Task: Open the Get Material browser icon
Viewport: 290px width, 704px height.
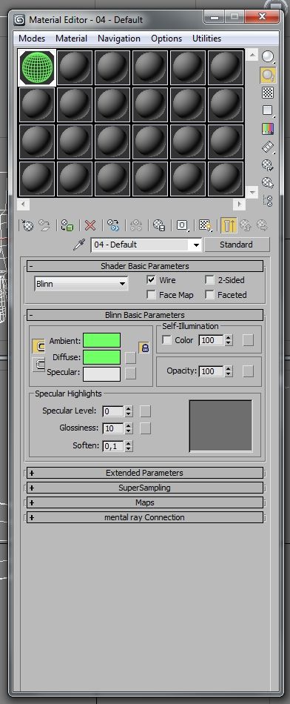Action: (x=27, y=225)
